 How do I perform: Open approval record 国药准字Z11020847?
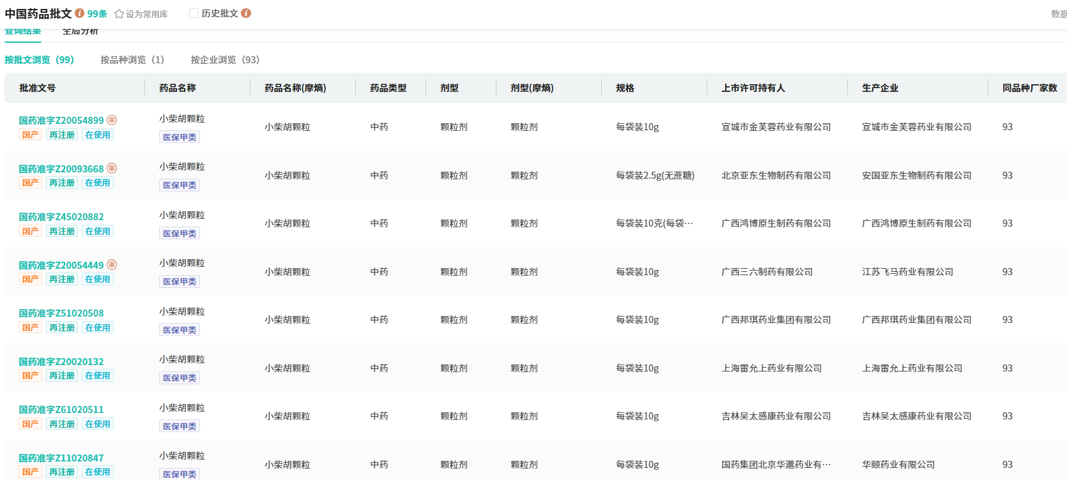(x=61, y=458)
